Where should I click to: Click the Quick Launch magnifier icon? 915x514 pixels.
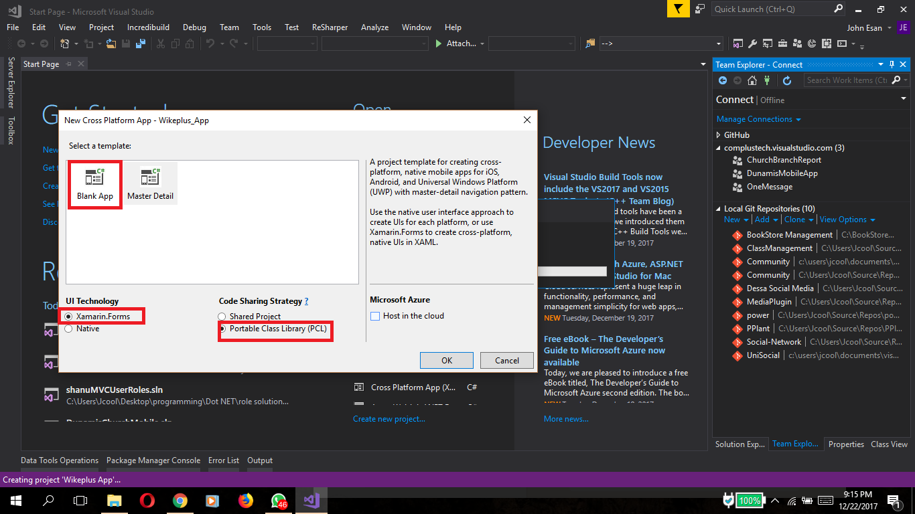pos(838,9)
